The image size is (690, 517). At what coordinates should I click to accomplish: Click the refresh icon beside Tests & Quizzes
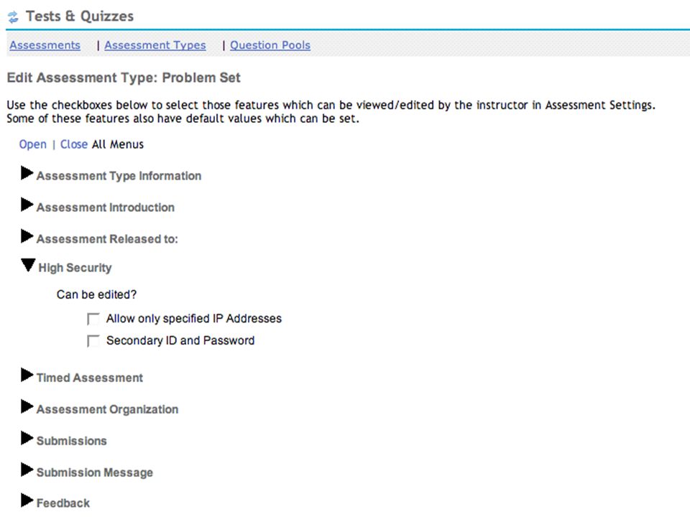tap(13, 17)
